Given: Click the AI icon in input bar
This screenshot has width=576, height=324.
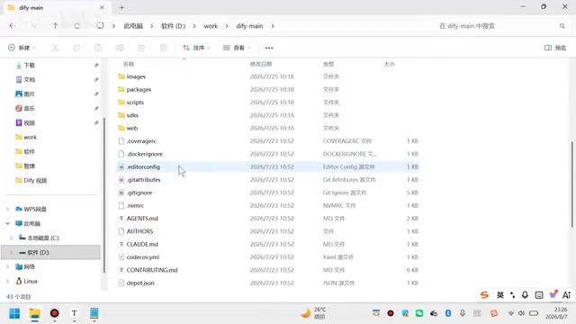Looking at the screenshot, I should tap(566, 295).
